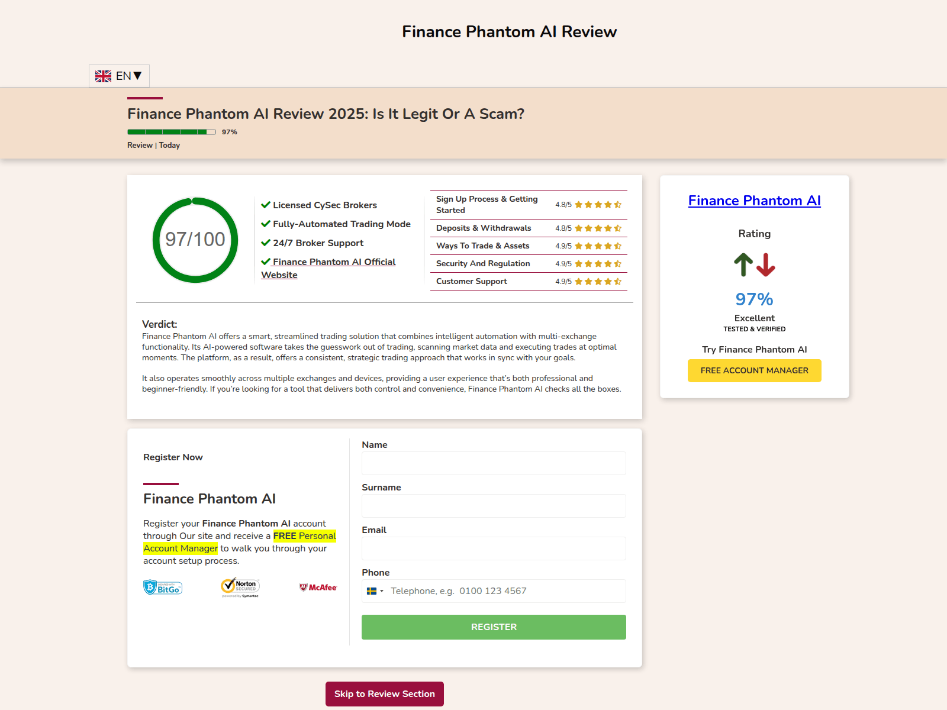The width and height of the screenshot is (947, 710).
Task: Click the McAfee badge
Action: 318,588
